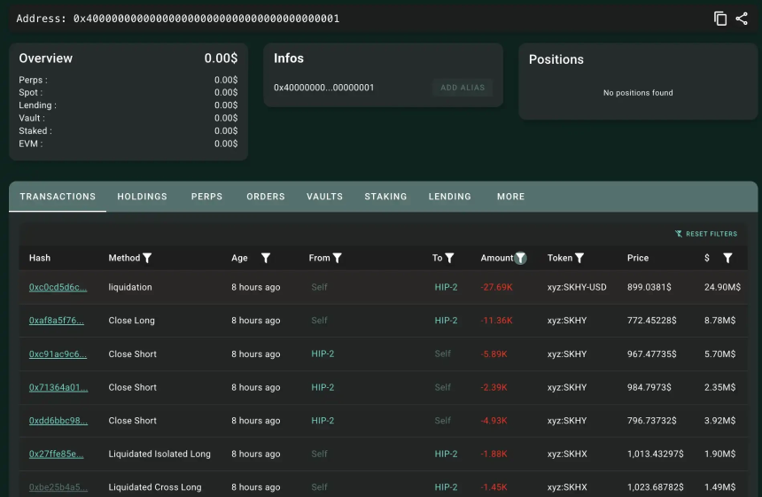Share this address via the share icon

click(x=742, y=19)
